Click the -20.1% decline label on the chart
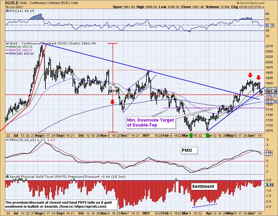The image size is (278, 216). (112, 87)
